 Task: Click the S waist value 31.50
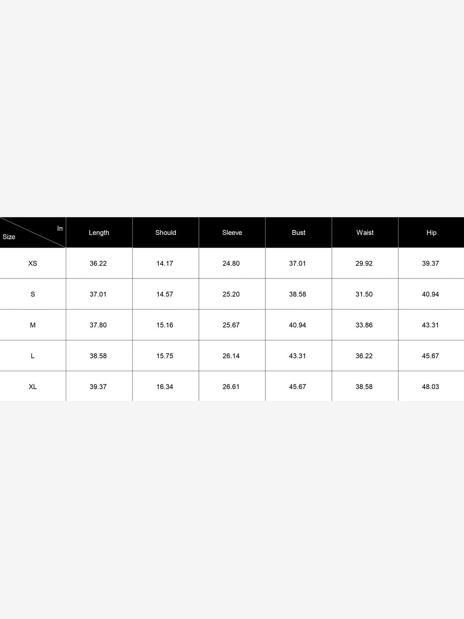click(x=364, y=294)
